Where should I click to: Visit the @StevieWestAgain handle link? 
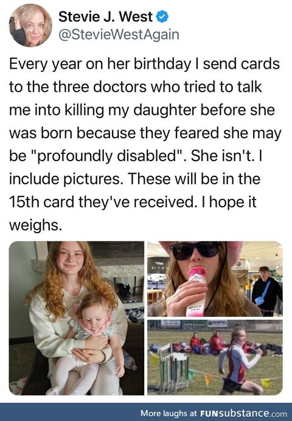(119, 35)
